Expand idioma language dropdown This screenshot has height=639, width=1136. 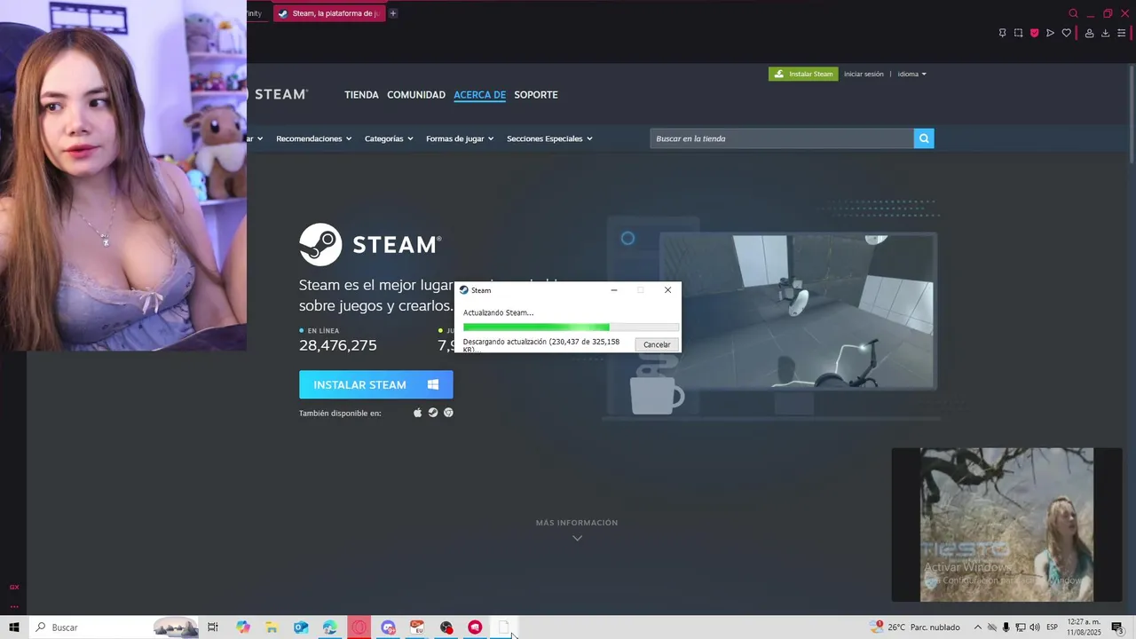click(x=911, y=74)
